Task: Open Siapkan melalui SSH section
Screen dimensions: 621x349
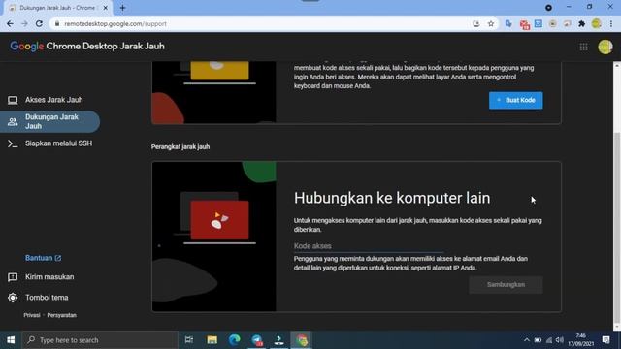Action: click(49, 143)
